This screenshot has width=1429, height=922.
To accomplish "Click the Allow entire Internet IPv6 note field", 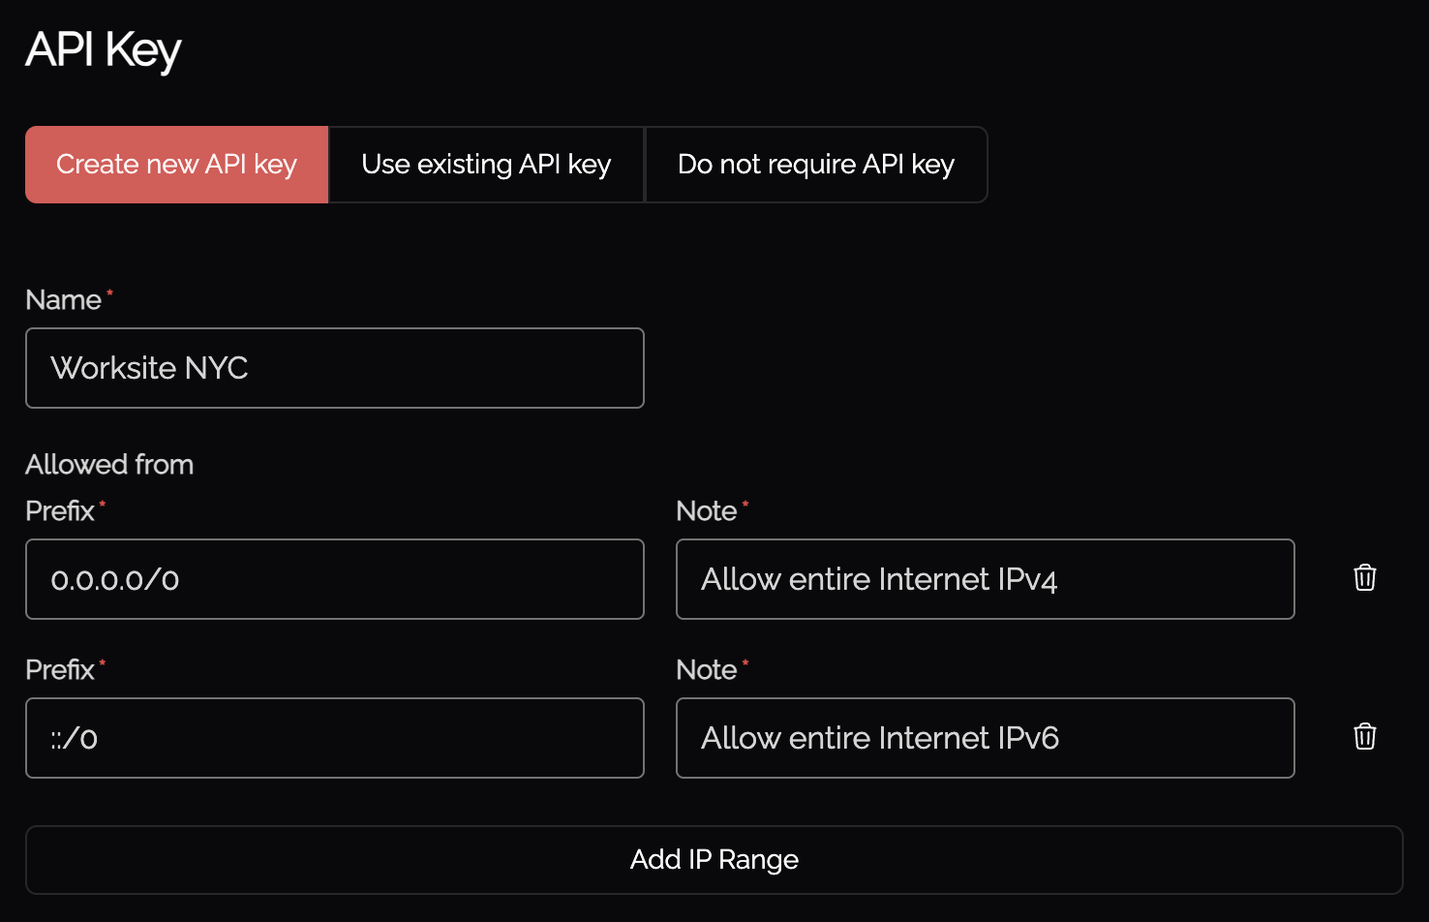I will pos(985,738).
